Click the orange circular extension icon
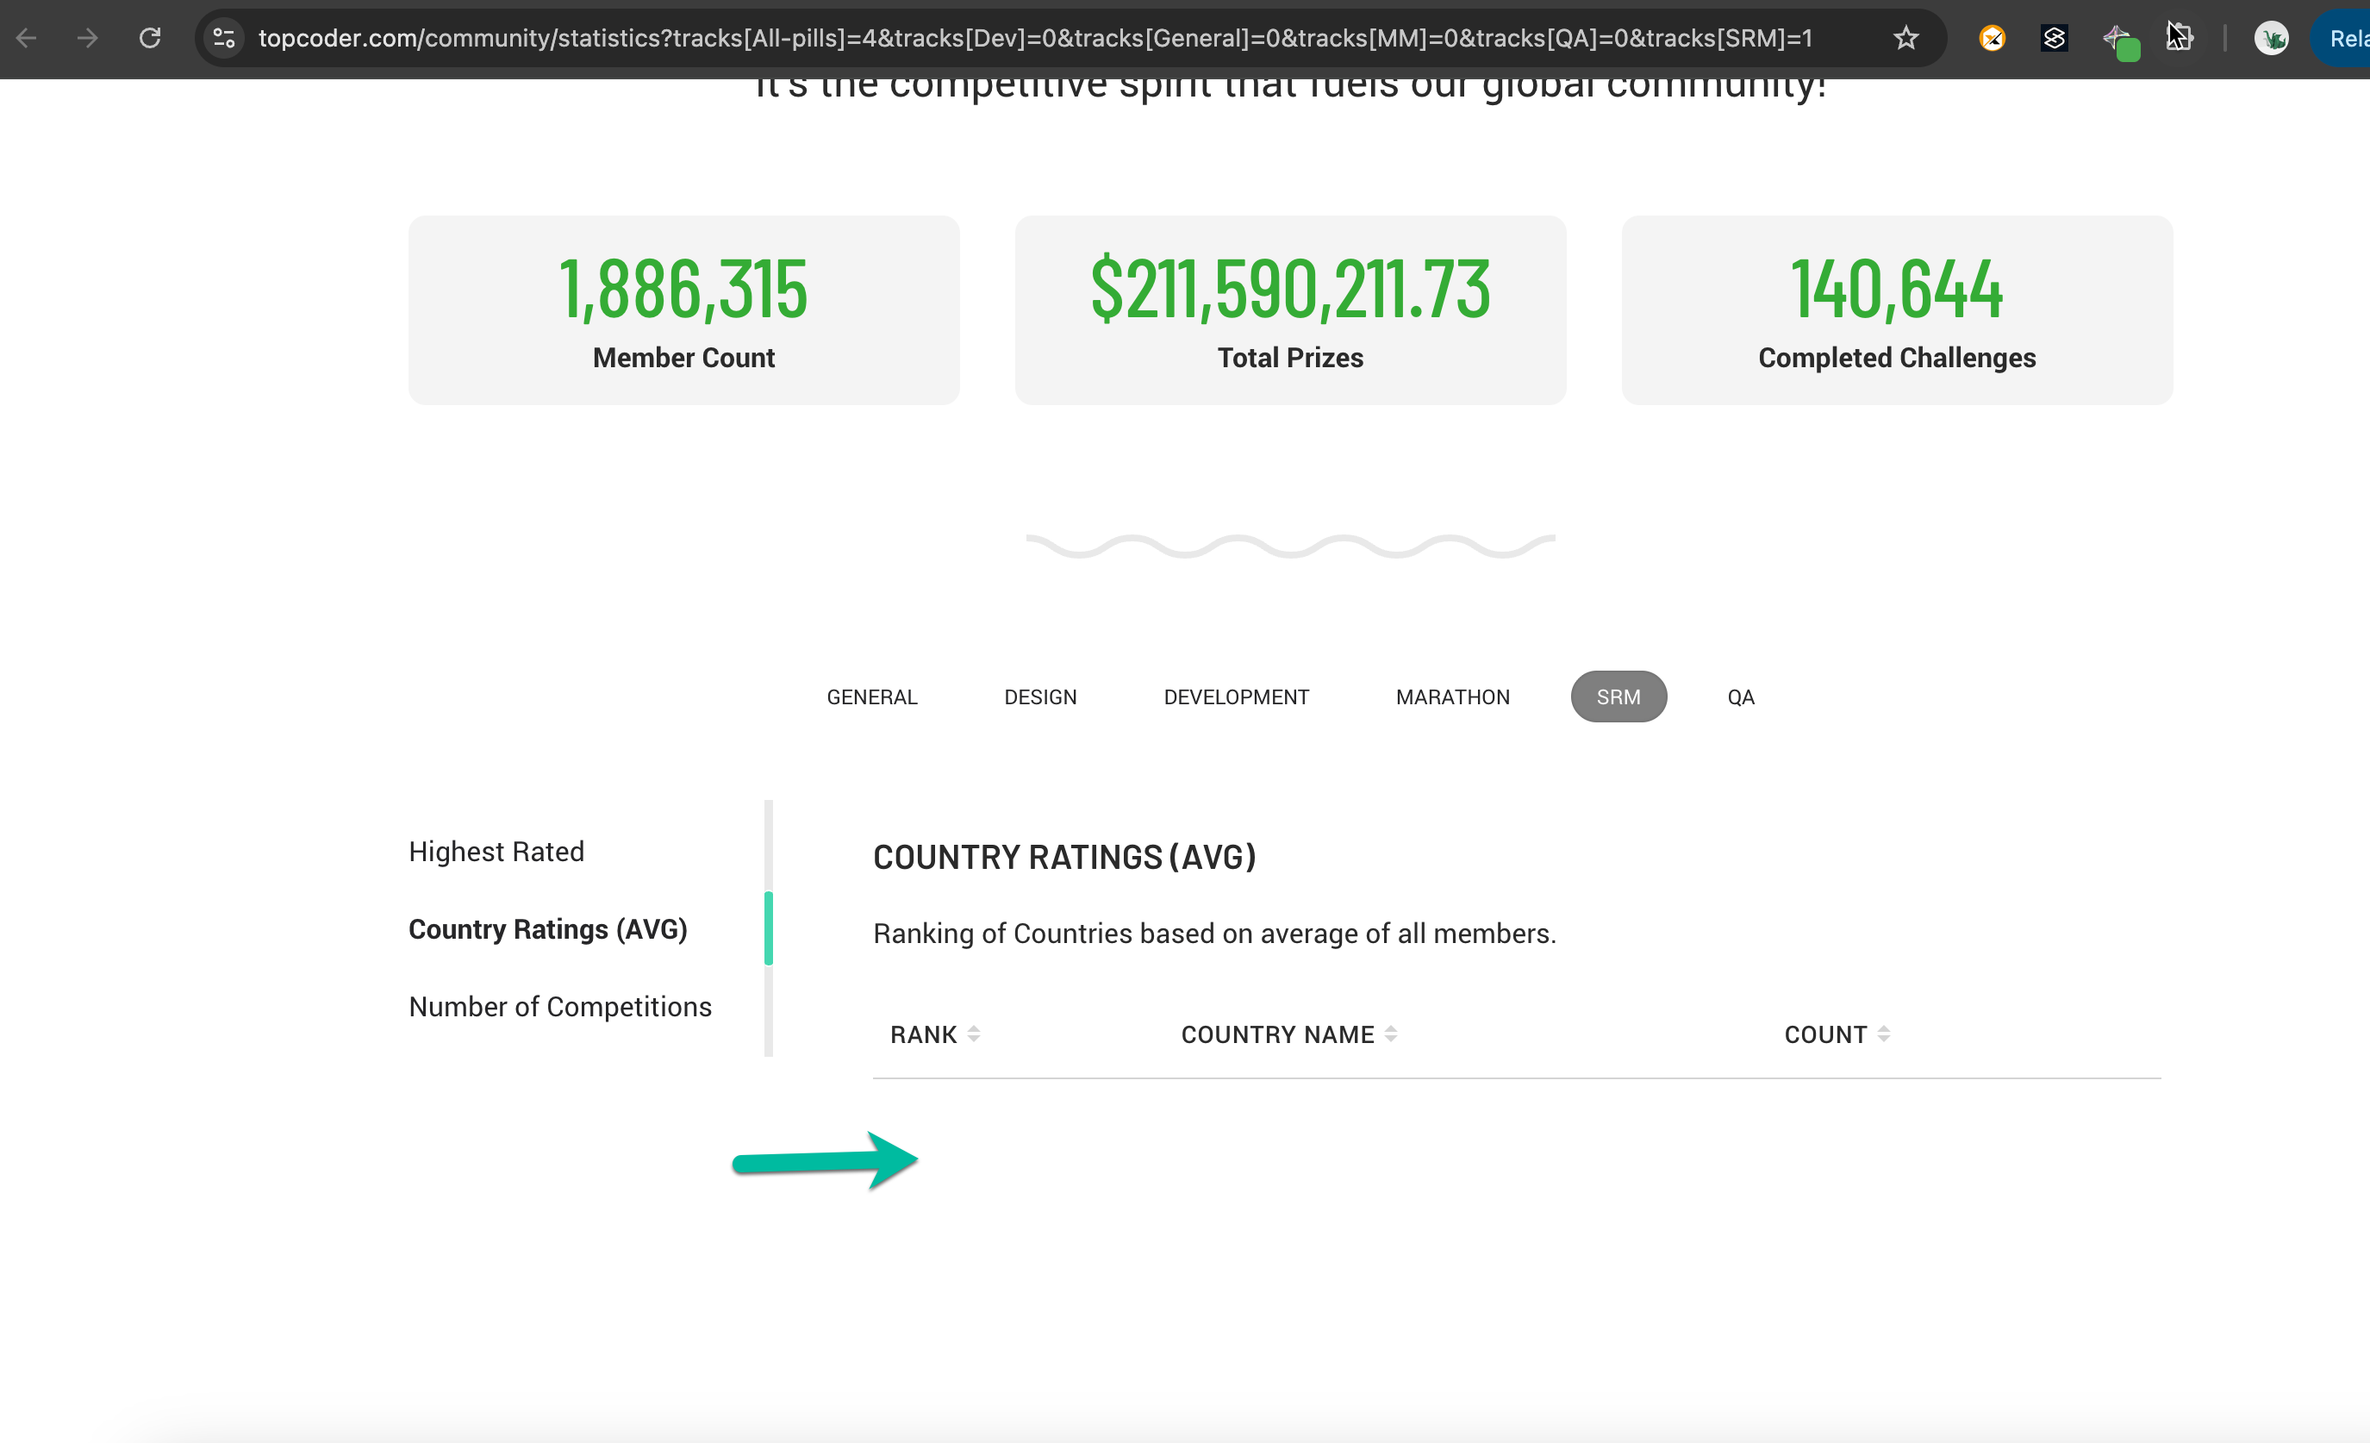Viewport: 2370px width, 1443px height. (x=1992, y=39)
